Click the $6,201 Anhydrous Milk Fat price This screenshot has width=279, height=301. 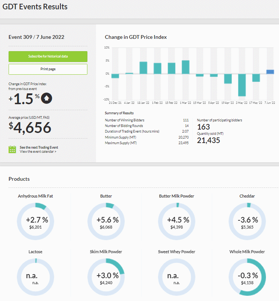(x=35, y=227)
